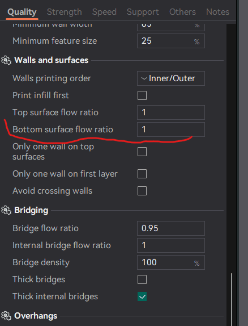Open the Notes tab
Viewport: 248px width, 326px height.
click(217, 12)
